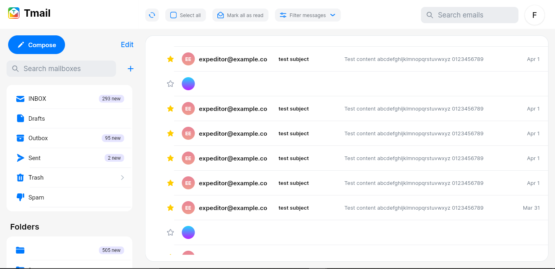Open the INBOX mailbox icon
The height and width of the screenshot is (269, 555).
(20, 98)
